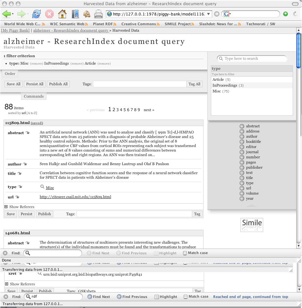Expand Show Referers for 115809.html
The width and height of the screenshot is (302, 308).
(6, 207)
